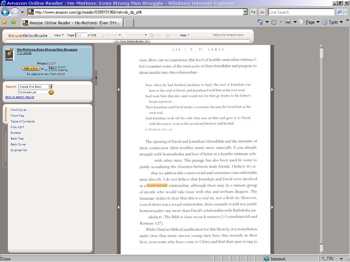The height and width of the screenshot is (262, 350).
Task: Click the Home icon in the toolbar
Action: coord(260,22)
